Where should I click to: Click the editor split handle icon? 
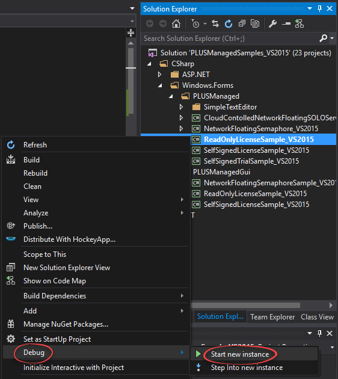coord(131,32)
